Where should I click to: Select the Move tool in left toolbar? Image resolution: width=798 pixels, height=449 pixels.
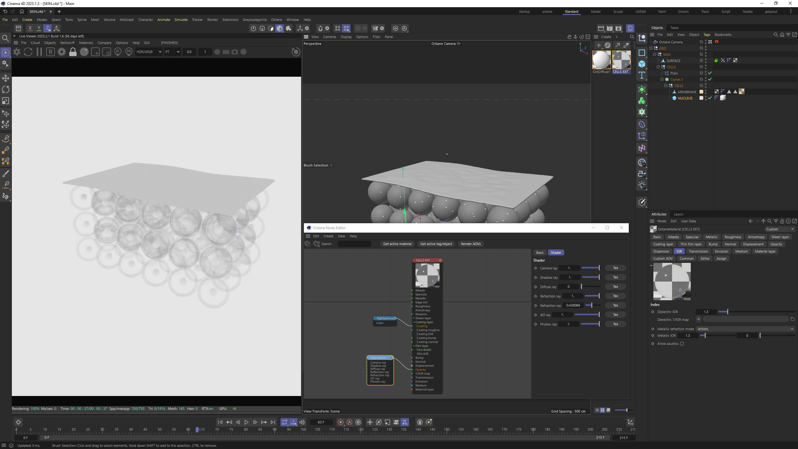pyautogui.click(x=6, y=78)
